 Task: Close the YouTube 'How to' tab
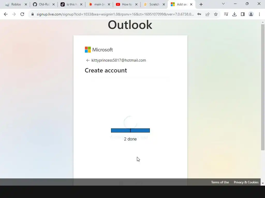136,4
